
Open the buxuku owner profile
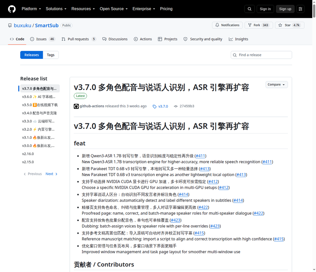click(x=22, y=25)
